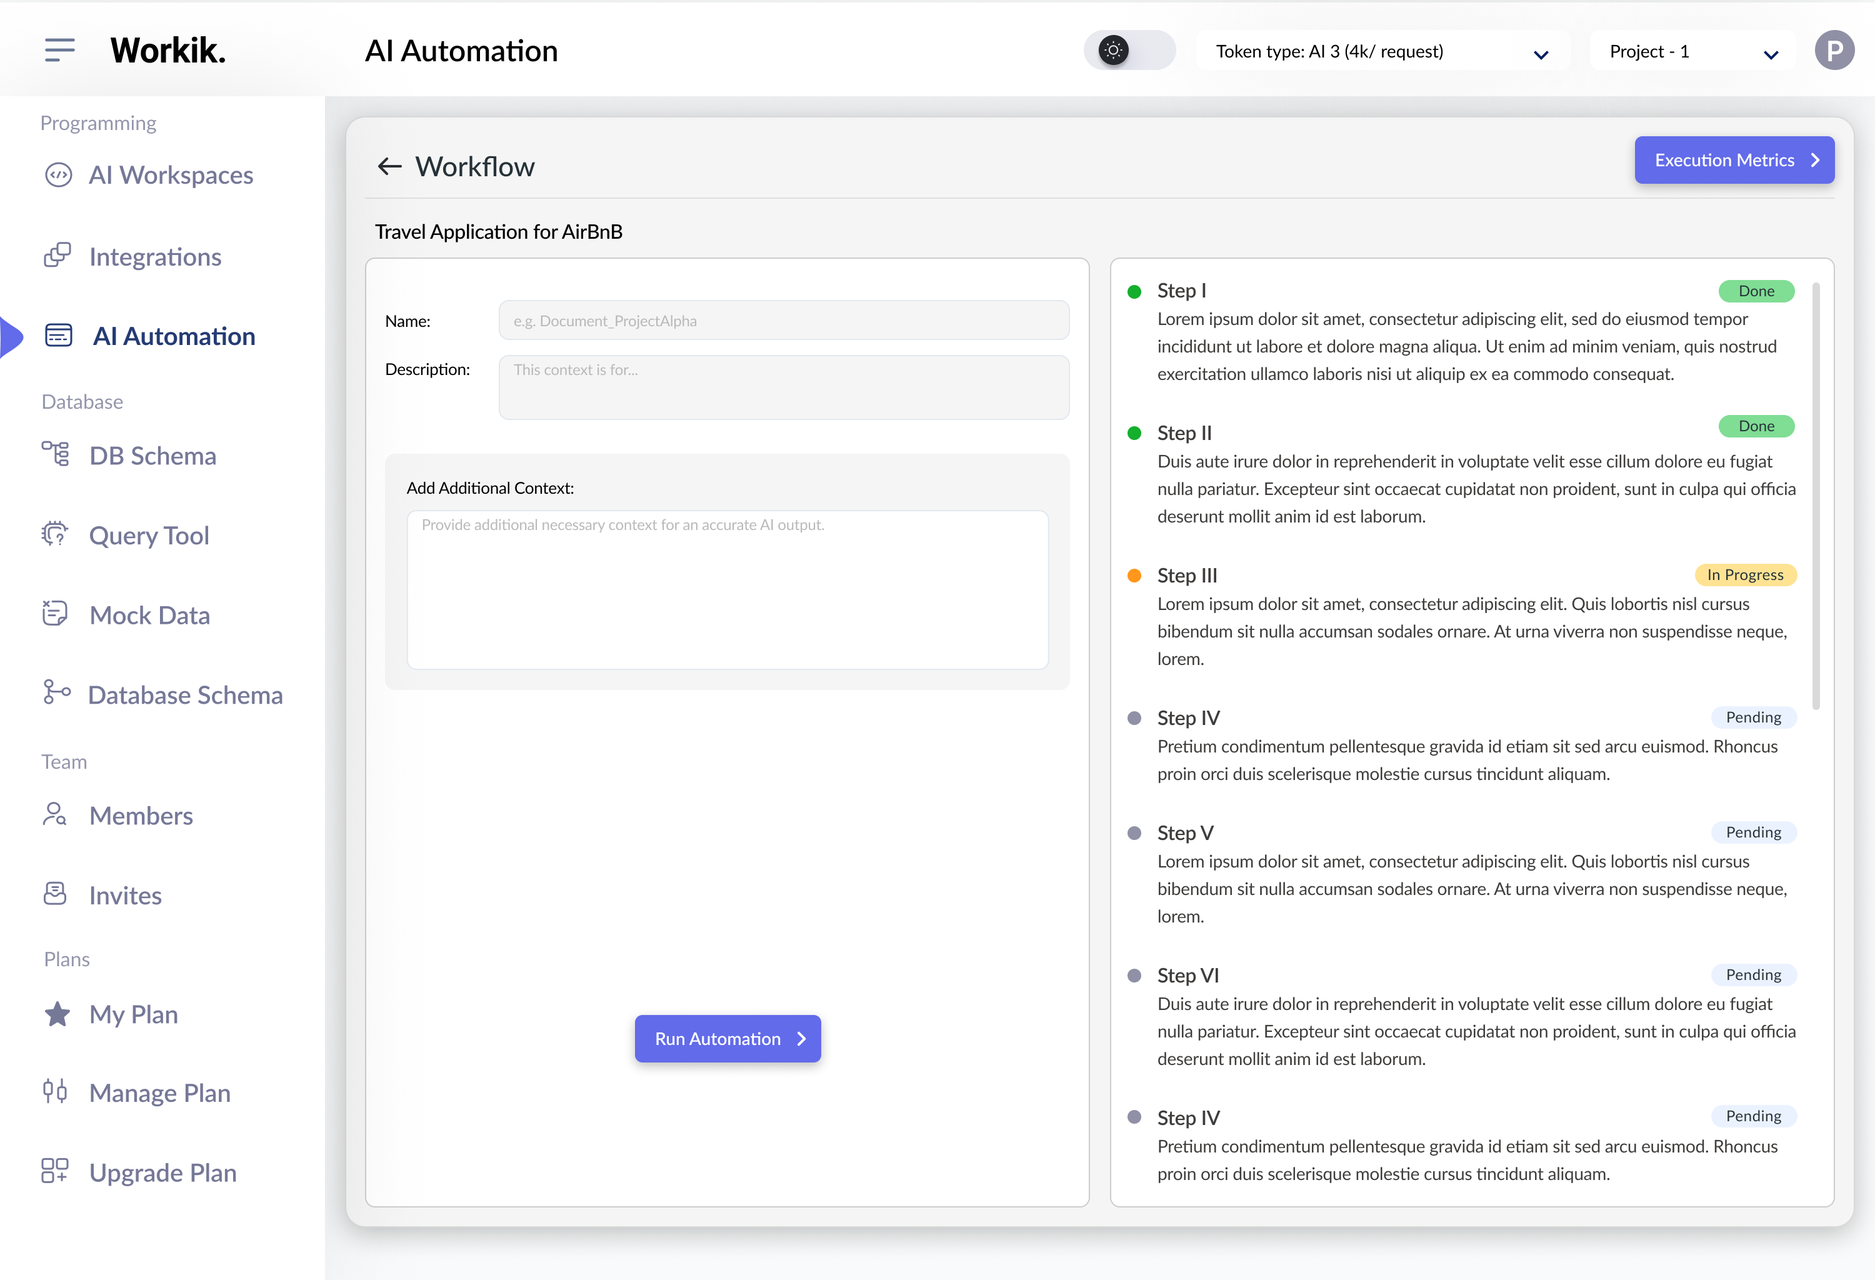The height and width of the screenshot is (1280, 1875).
Task: Click 'Travel Application for AirBnB' title
Action: coord(499,231)
